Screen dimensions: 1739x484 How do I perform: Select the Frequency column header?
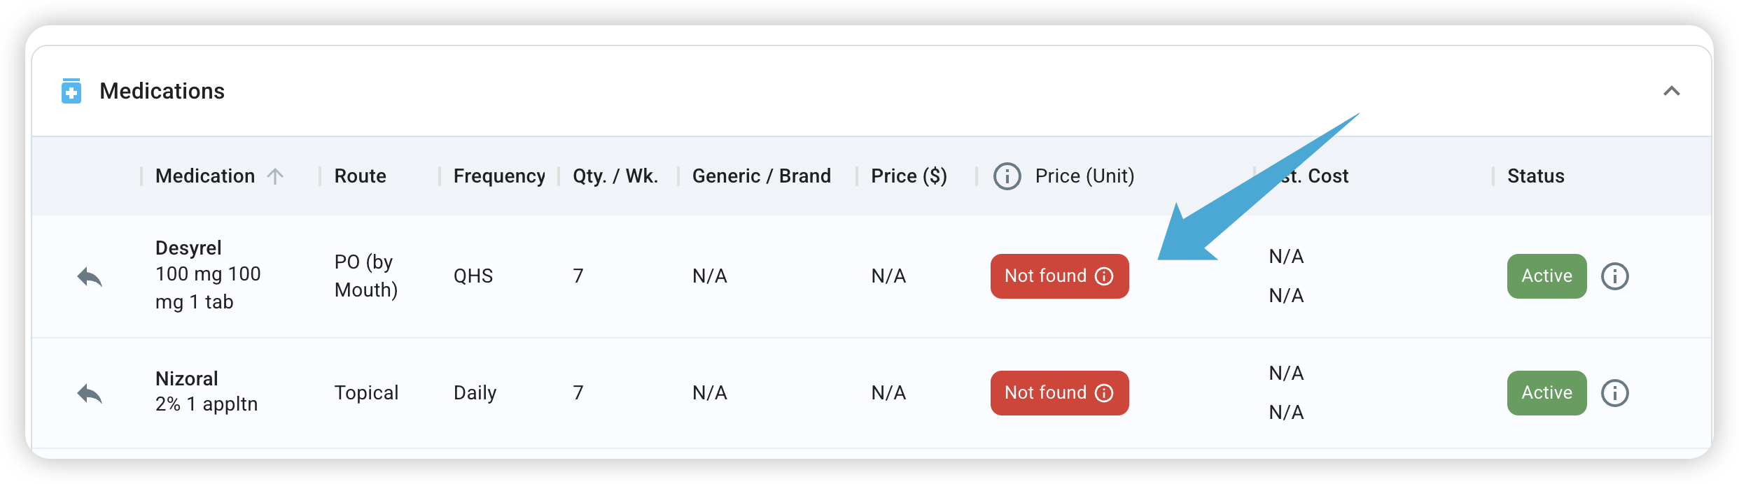pyautogui.click(x=499, y=176)
